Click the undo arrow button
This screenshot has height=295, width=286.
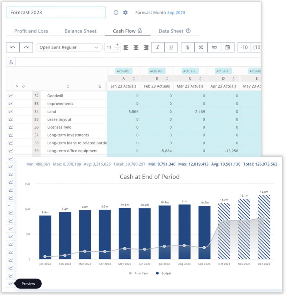pyautogui.click(x=13, y=47)
